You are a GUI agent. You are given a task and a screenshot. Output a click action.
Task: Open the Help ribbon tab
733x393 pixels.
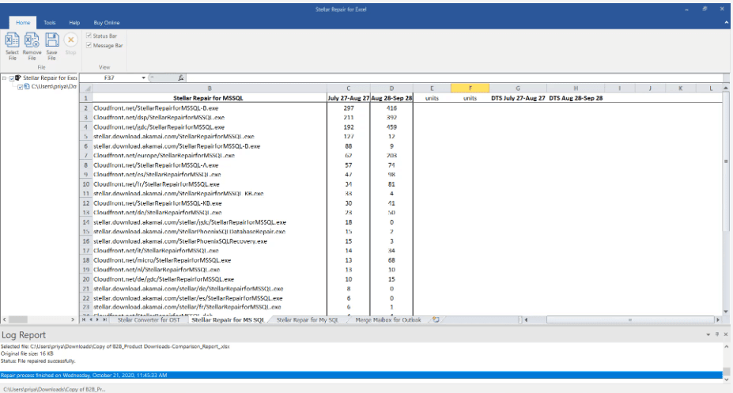pyautogui.click(x=74, y=22)
